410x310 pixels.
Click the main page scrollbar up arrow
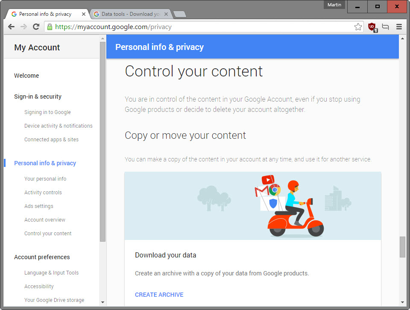402,38
